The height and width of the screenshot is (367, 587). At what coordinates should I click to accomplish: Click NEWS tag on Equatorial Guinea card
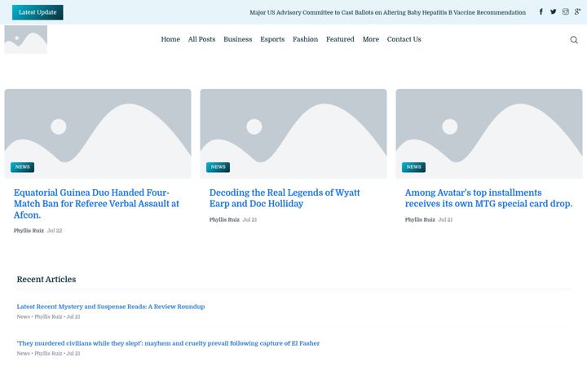[x=23, y=167]
